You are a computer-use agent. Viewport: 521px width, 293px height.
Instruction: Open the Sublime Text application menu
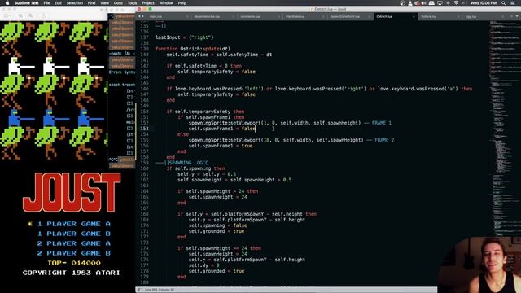click(x=27, y=3)
